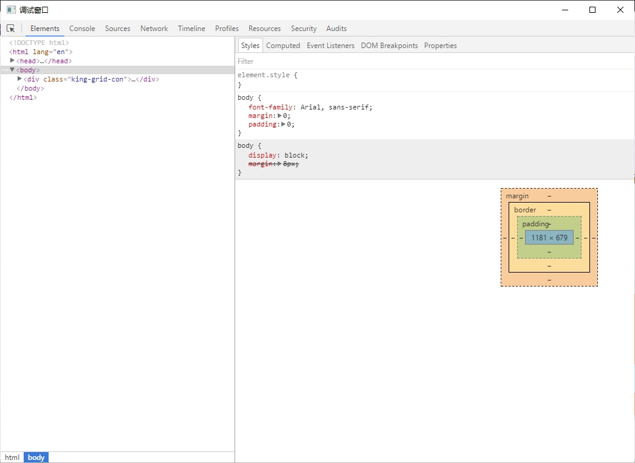Activate the inspect element picker icon
The image size is (635, 463).
[11, 29]
